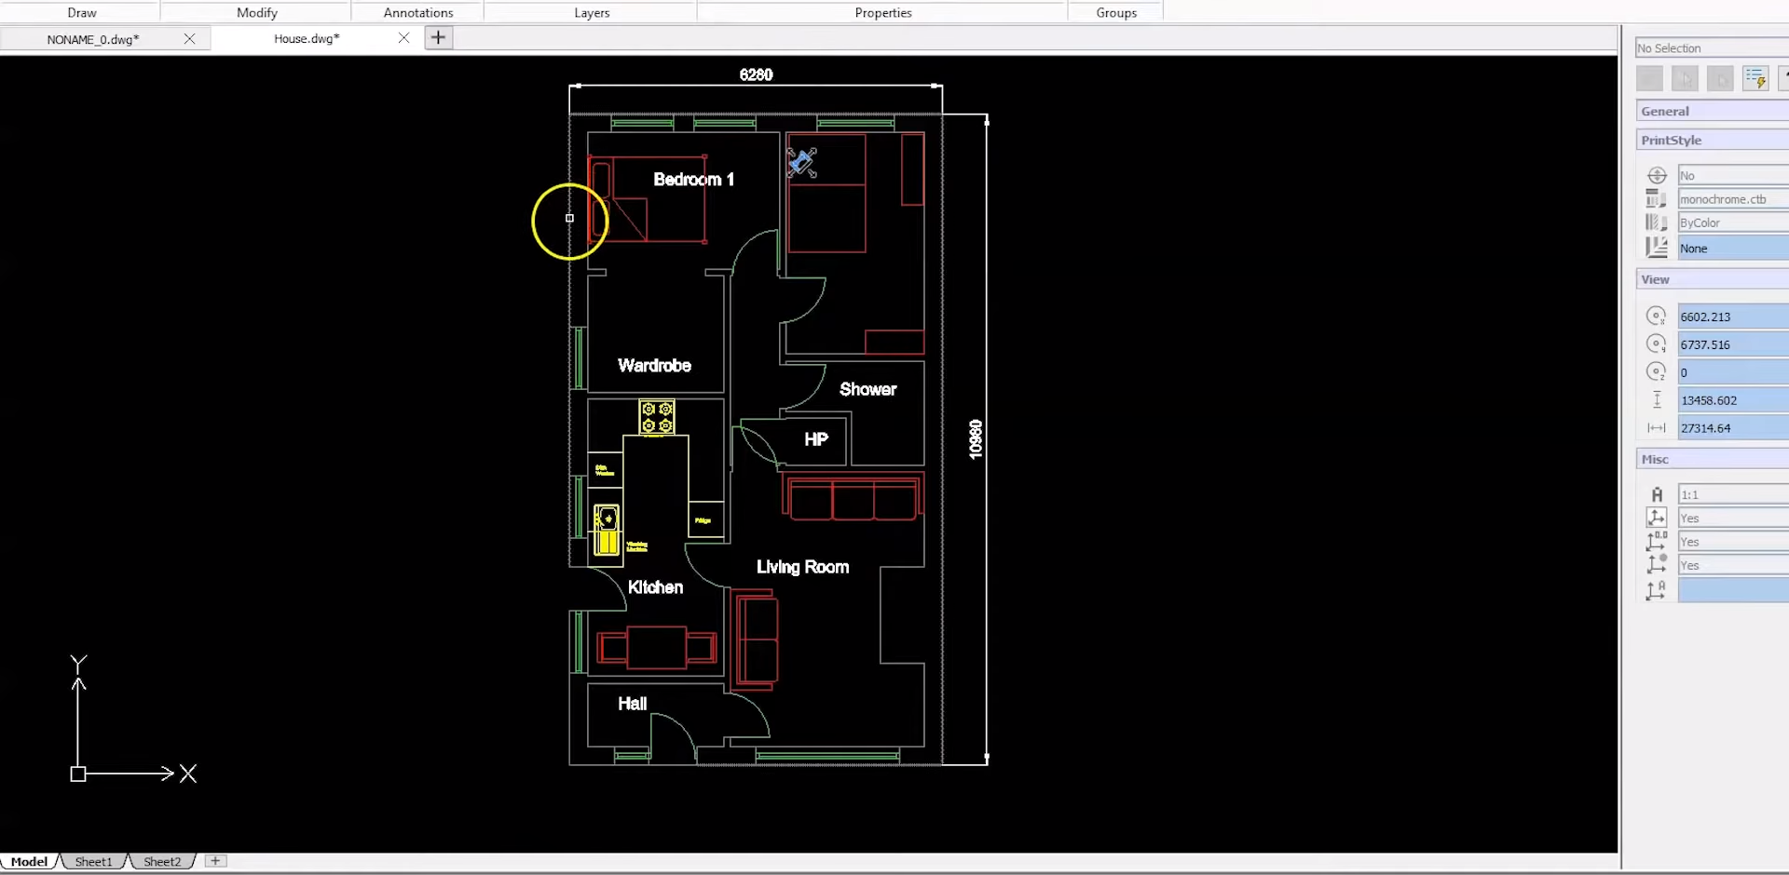This screenshot has width=1789, height=875.
Task: Click the view Width icon in View section
Action: pos(1656,428)
